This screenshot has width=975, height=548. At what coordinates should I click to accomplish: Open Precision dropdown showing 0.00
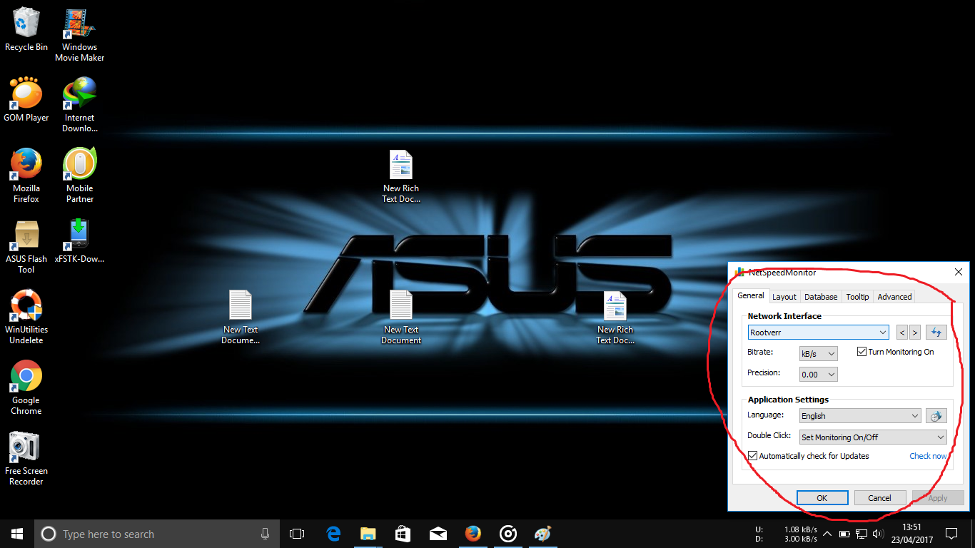(818, 374)
